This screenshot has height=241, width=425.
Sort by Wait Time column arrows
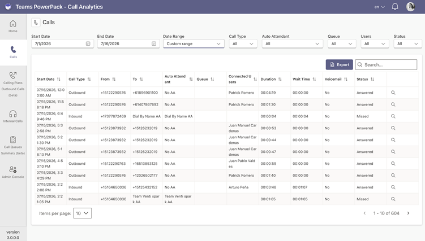click(x=314, y=79)
